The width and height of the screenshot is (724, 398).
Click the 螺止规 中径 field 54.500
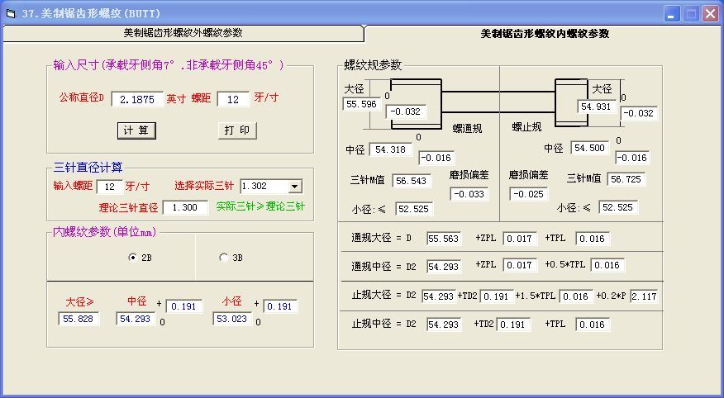tap(590, 148)
